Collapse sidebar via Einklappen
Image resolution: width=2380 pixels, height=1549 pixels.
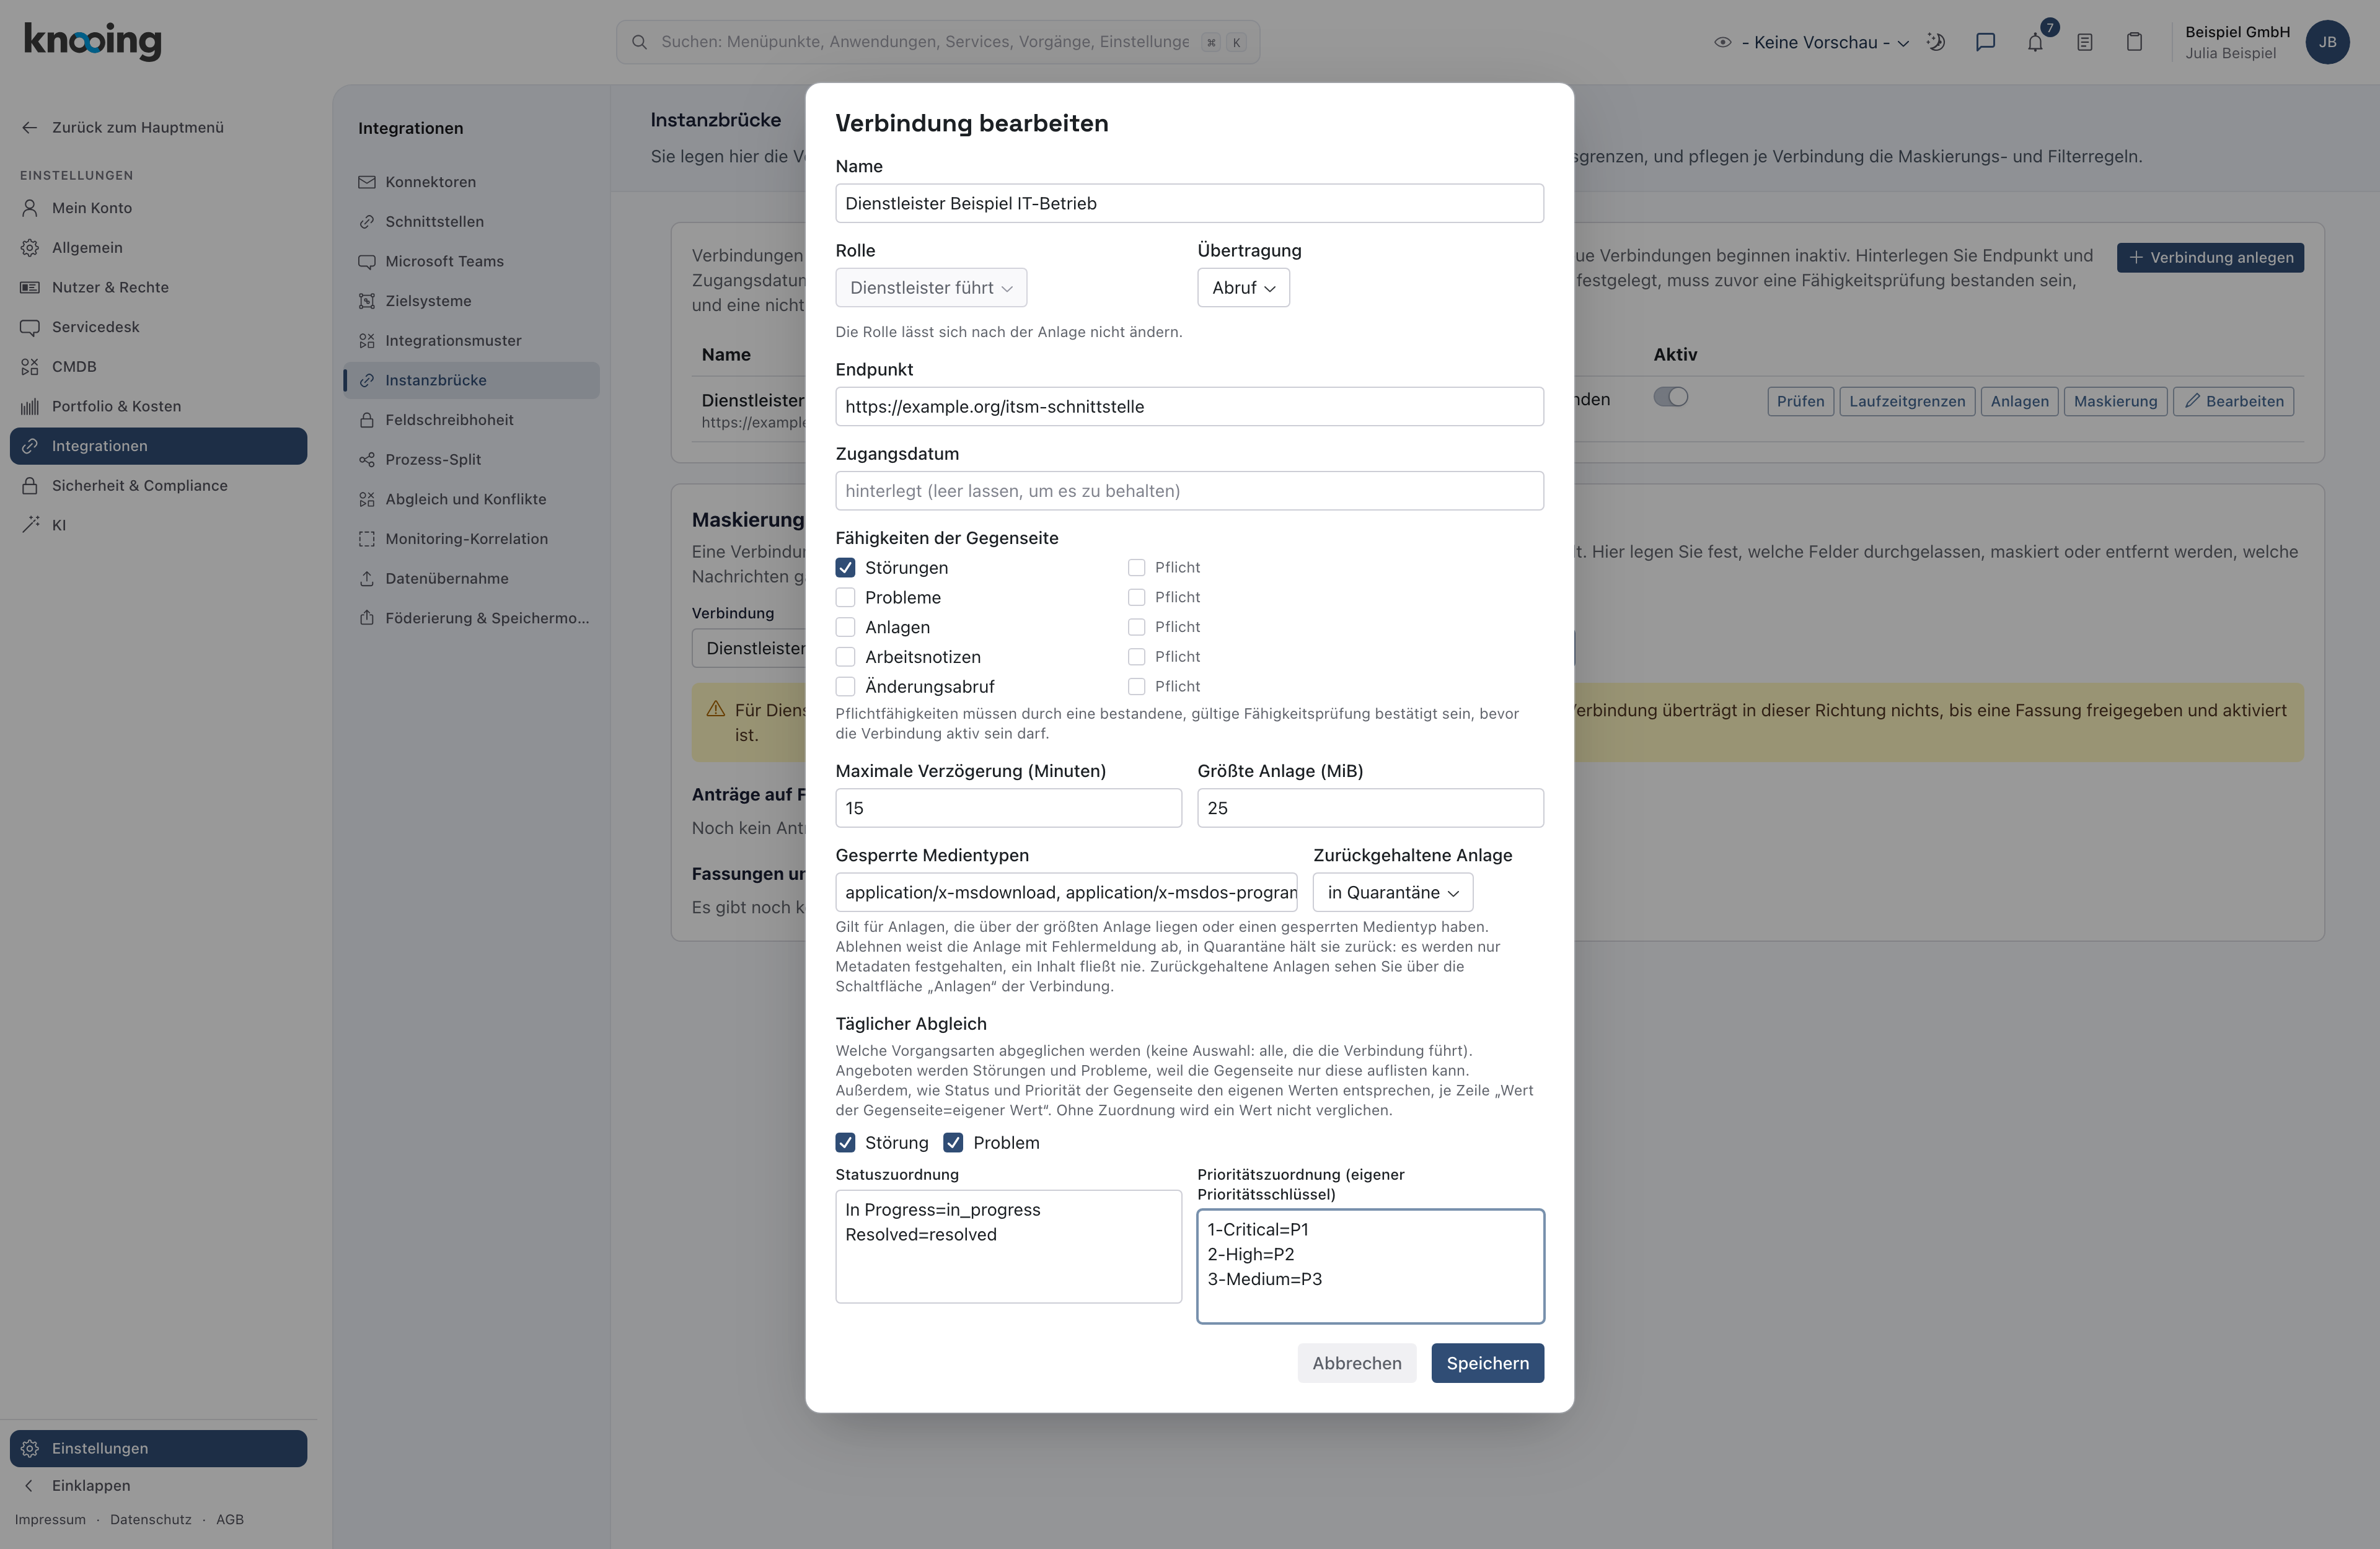tap(90, 1486)
